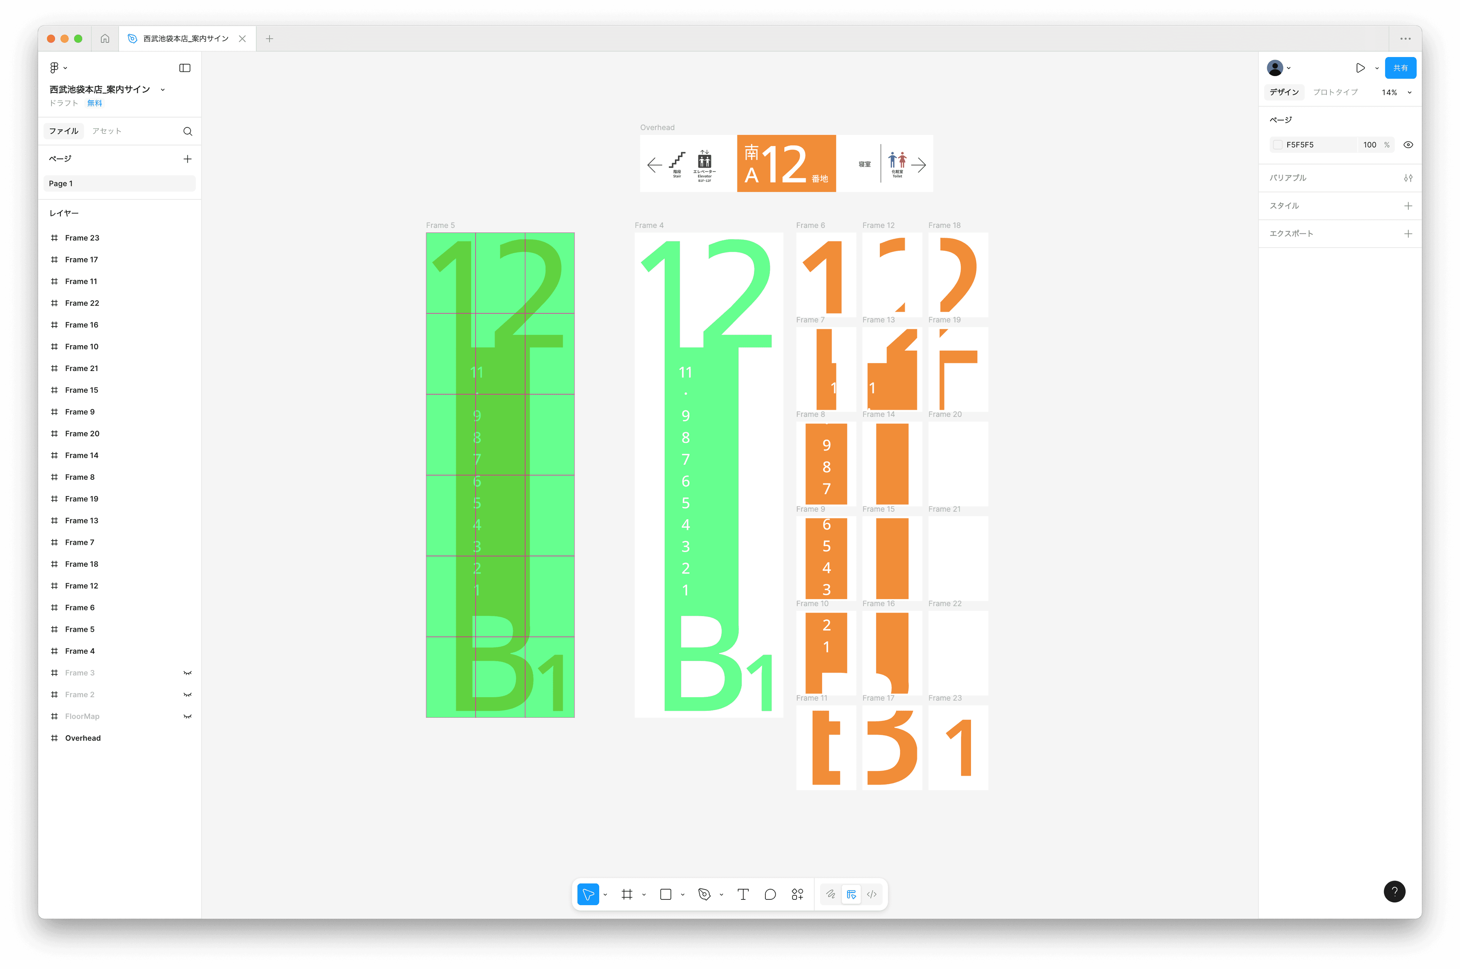
Task: Click the F5F5F5 page color swatch
Action: click(x=1278, y=144)
